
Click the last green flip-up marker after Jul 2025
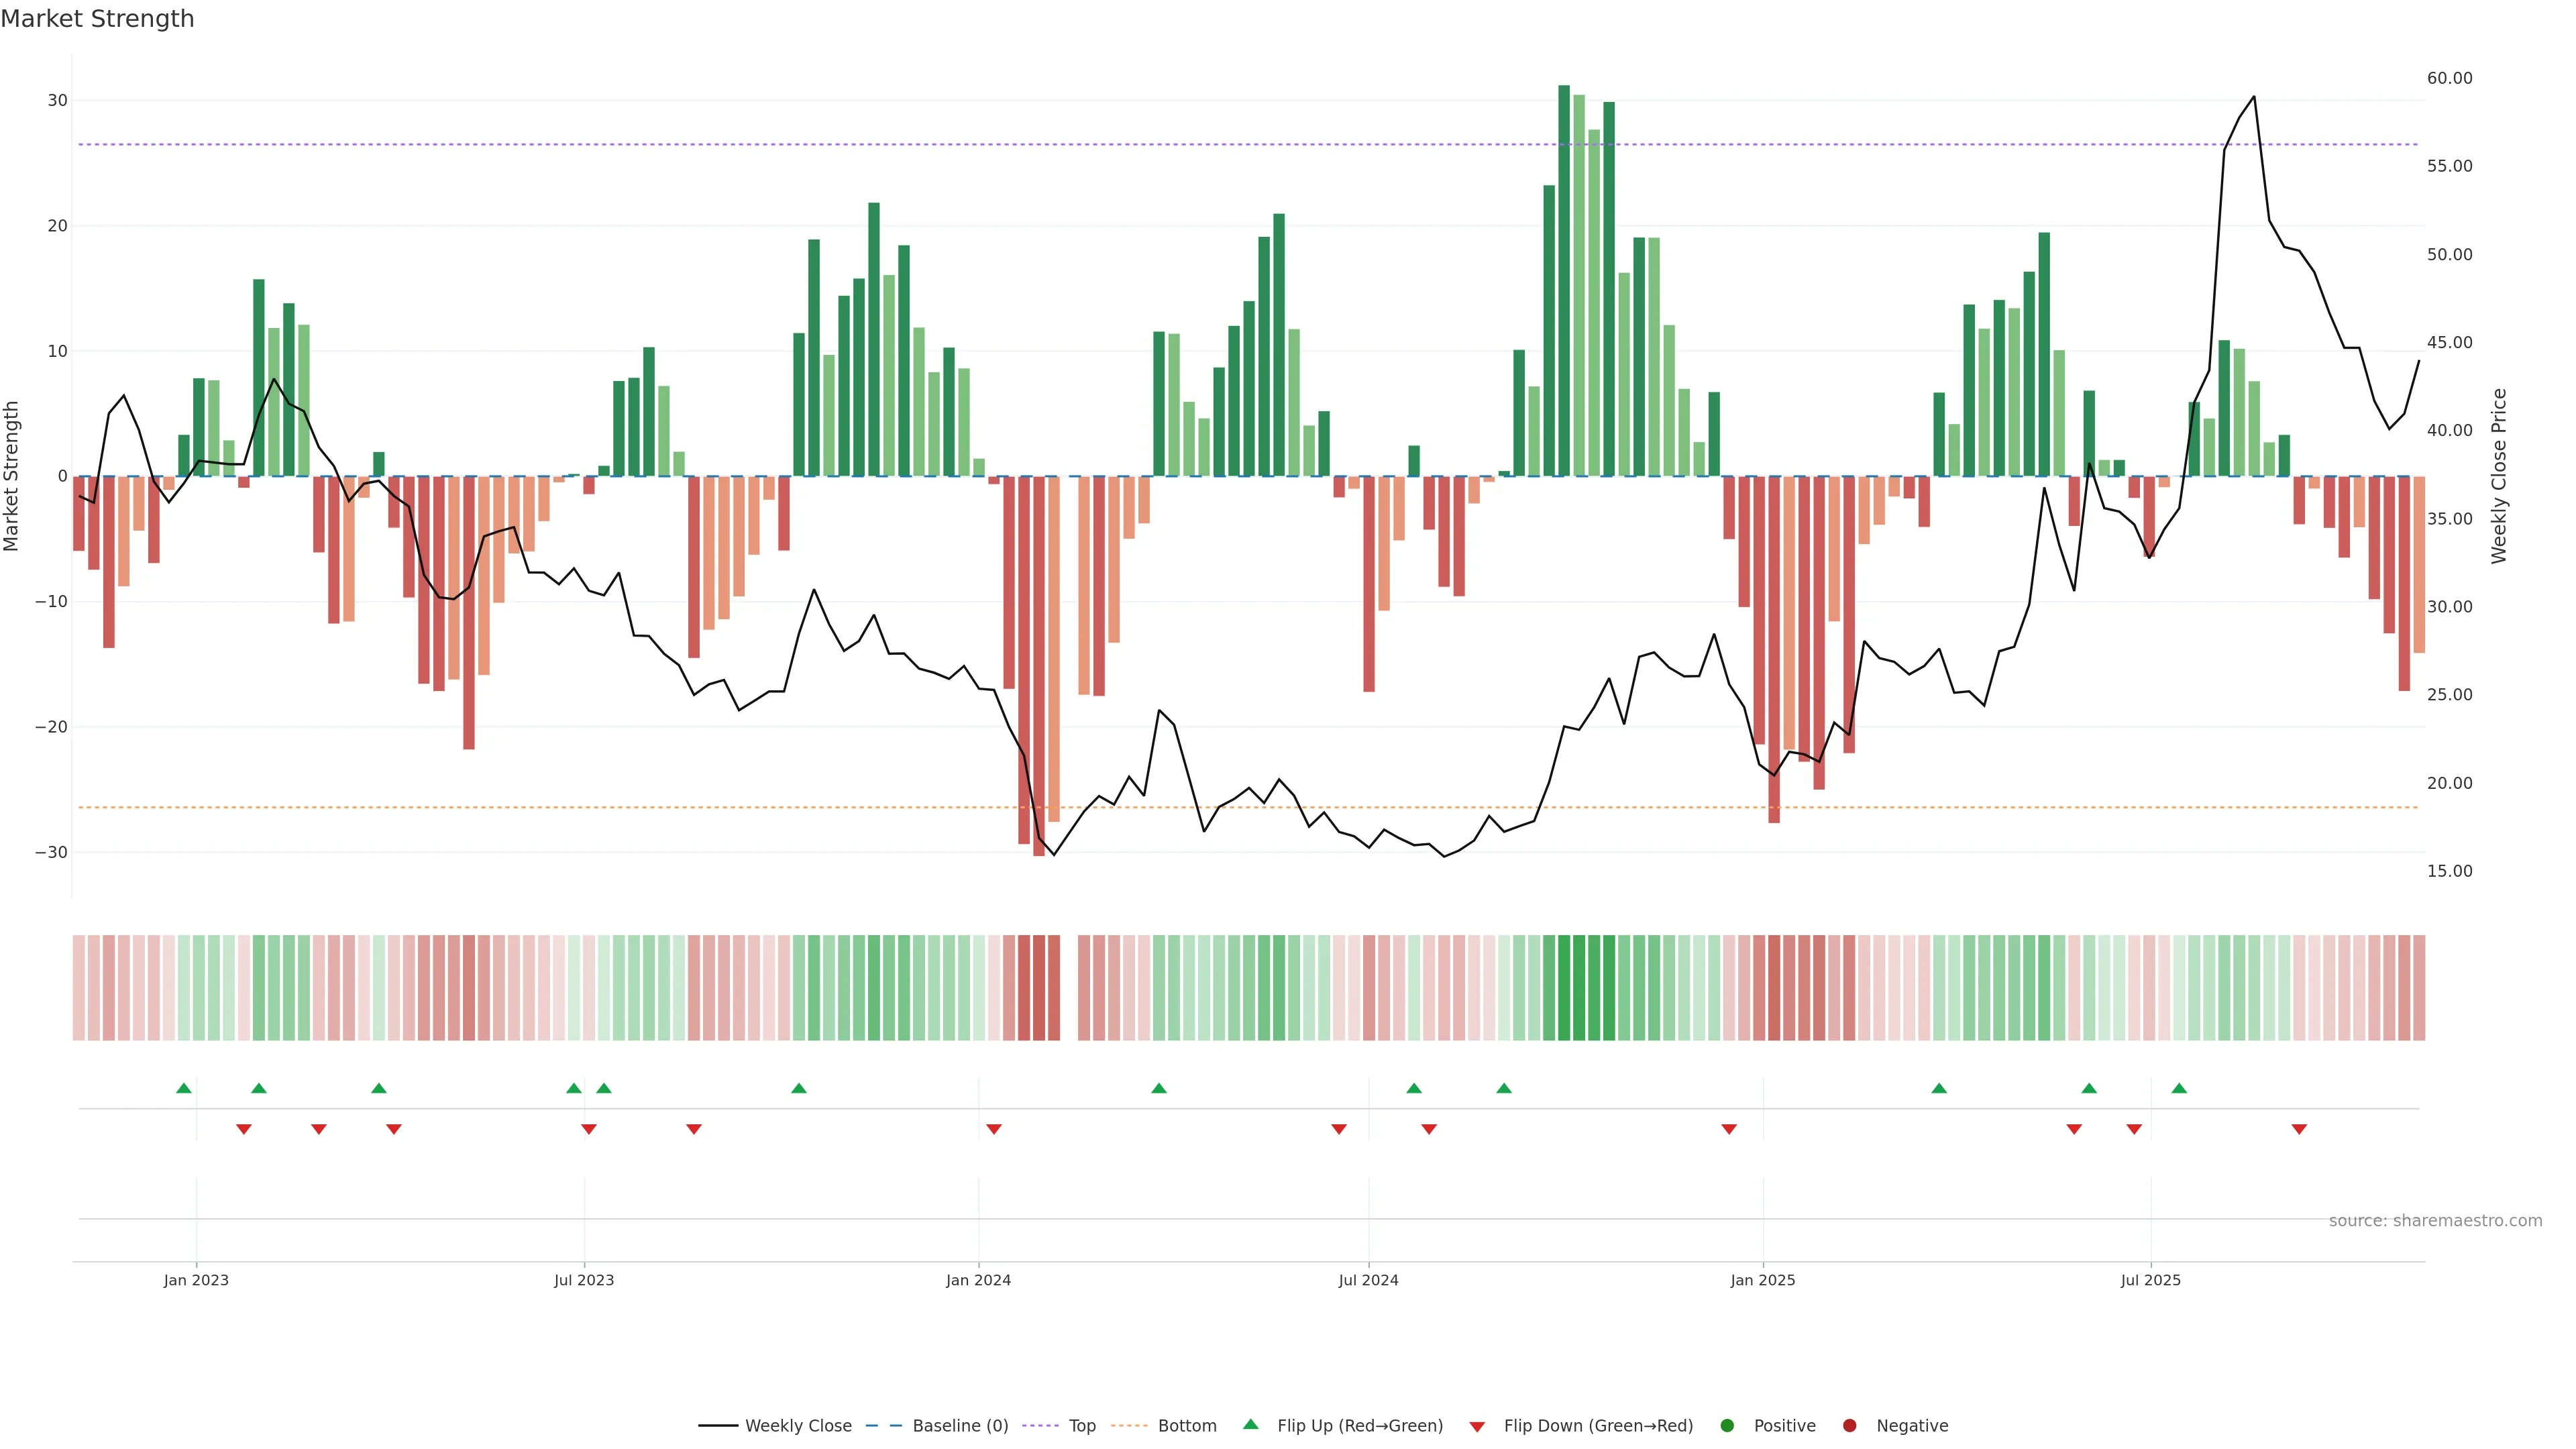point(2179,1088)
